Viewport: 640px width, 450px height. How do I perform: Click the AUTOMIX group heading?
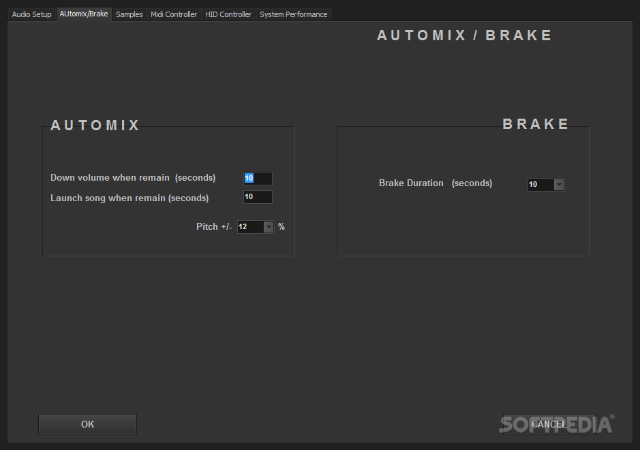coord(95,125)
